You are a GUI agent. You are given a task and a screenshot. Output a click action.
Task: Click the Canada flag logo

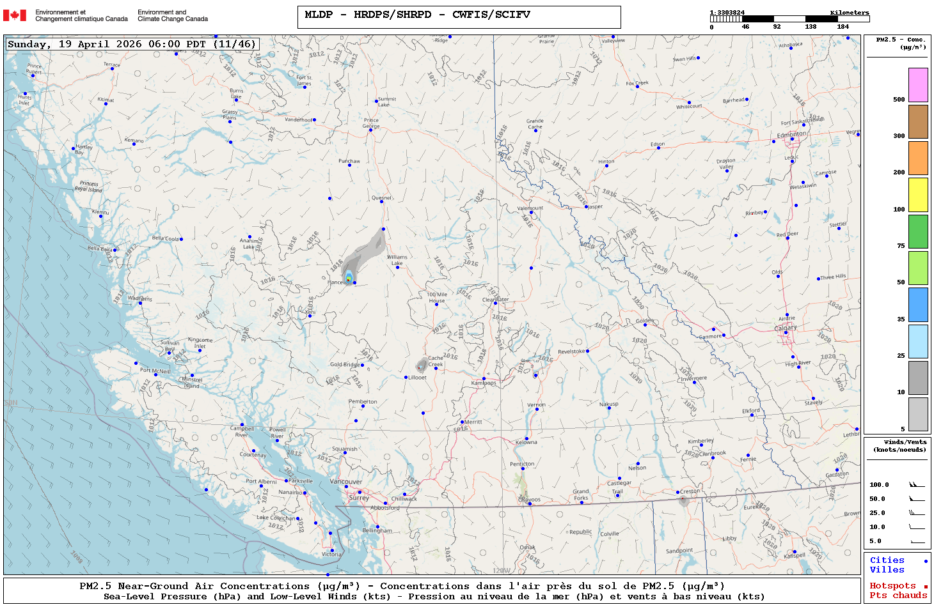coord(15,15)
